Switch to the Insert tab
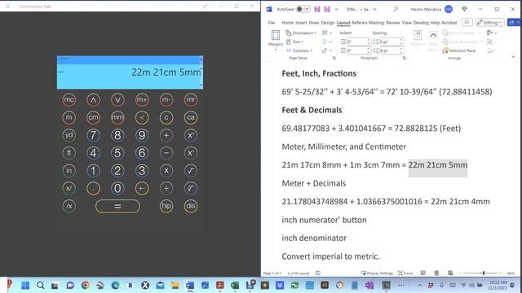 [x=301, y=23]
